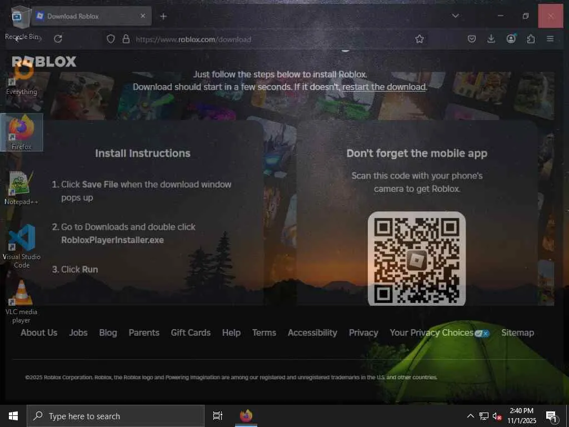Image resolution: width=569 pixels, height=427 pixels.
Task: Open the Firefox downloads panel
Action: click(491, 39)
